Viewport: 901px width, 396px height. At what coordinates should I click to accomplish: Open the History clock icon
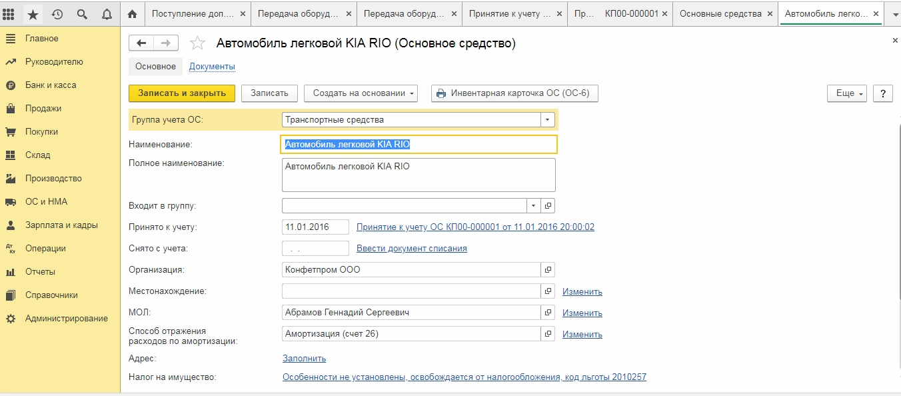point(57,14)
